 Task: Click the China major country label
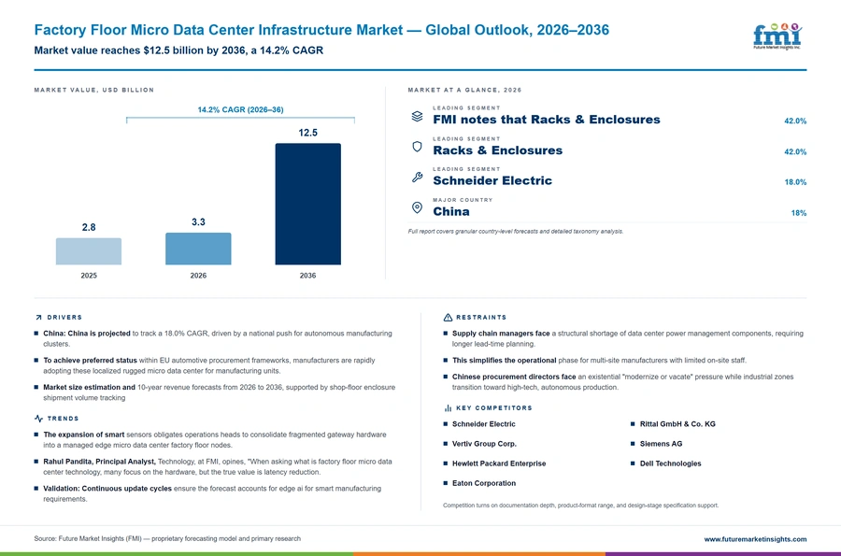451,212
